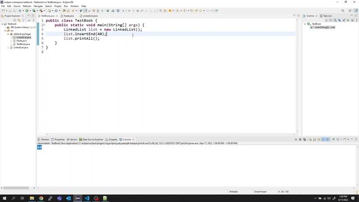Toggle Sort in the Outline toolbar

[335, 20]
